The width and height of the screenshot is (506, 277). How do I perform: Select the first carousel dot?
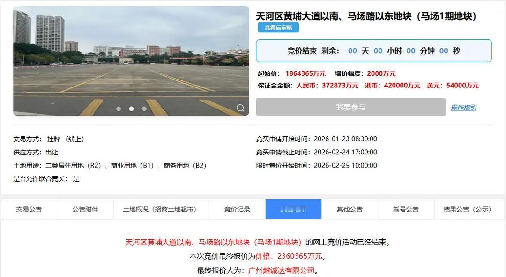tap(119, 109)
